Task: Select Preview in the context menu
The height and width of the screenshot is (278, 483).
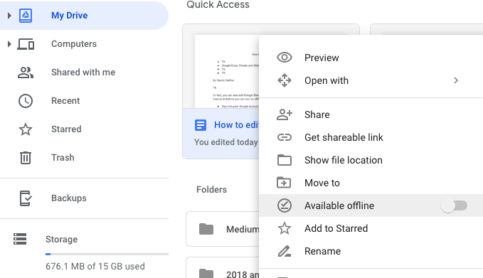Action: pyautogui.click(x=322, y=58)
